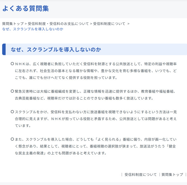Screen dimensions: 187x185
Task: Click the line こでも、誰にでも分けへだてなく
Action: tap(66, 78)
